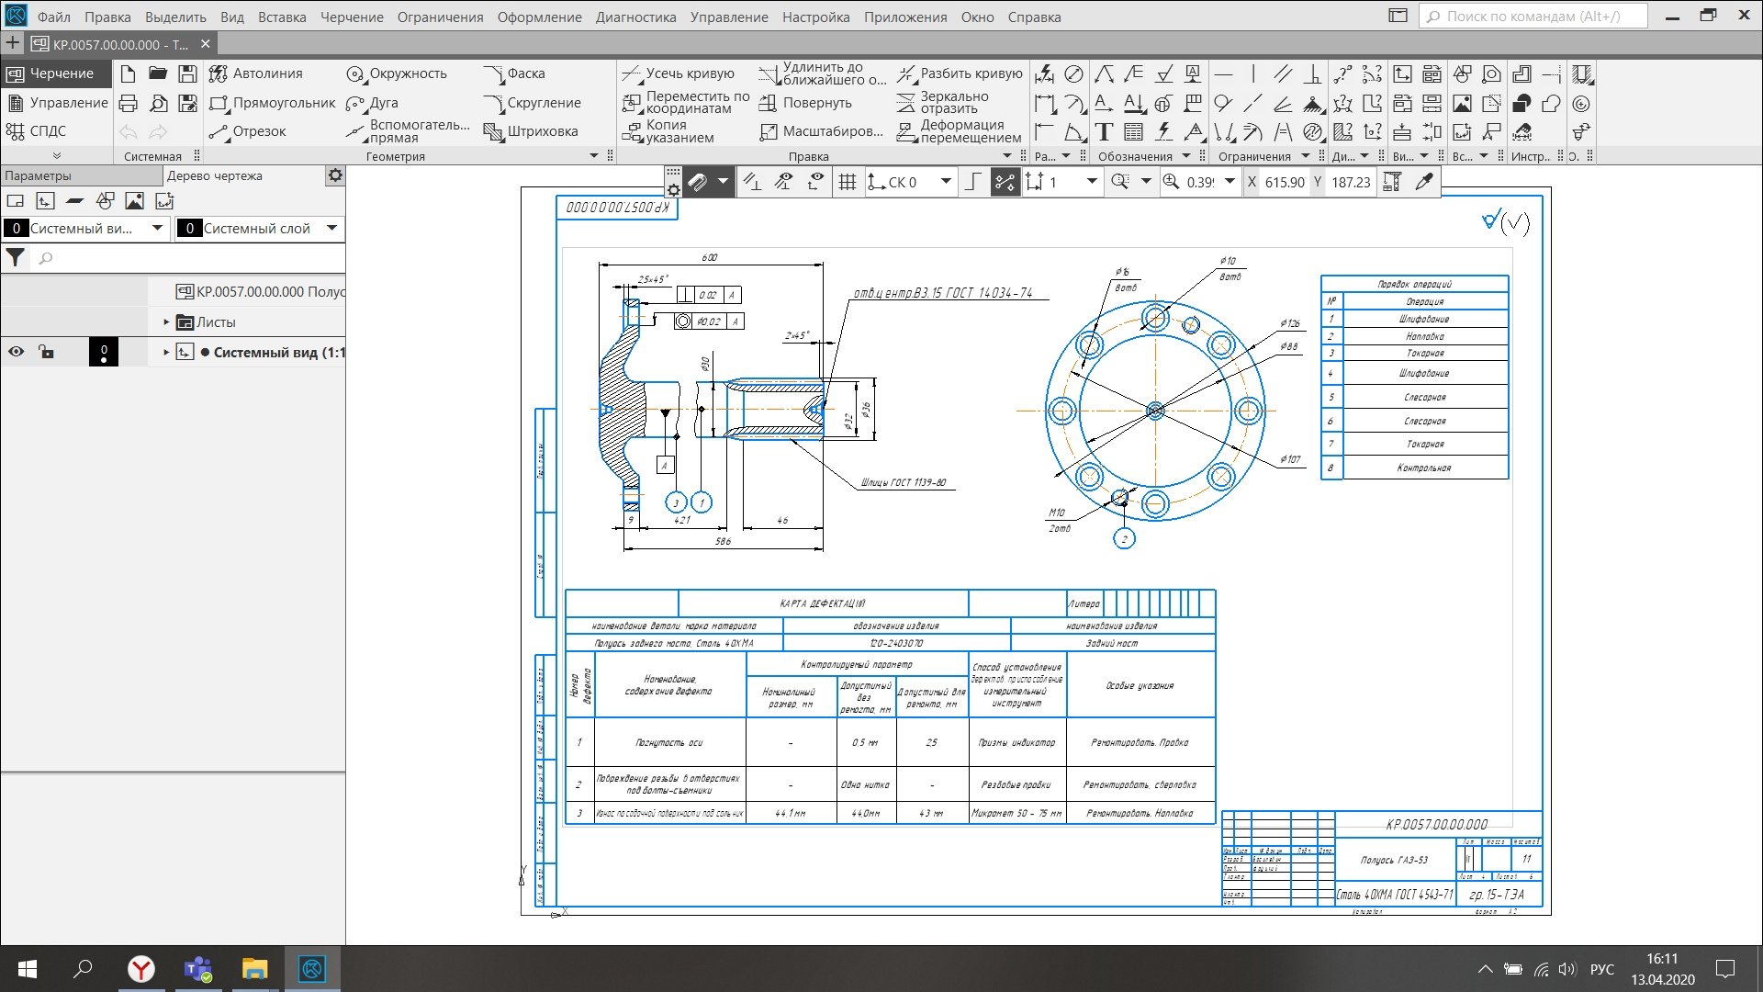Screen dimensions: 1763x992
Task: Click the СПДС toolset button
Action: pyautogui.click(x=37, y=131)
